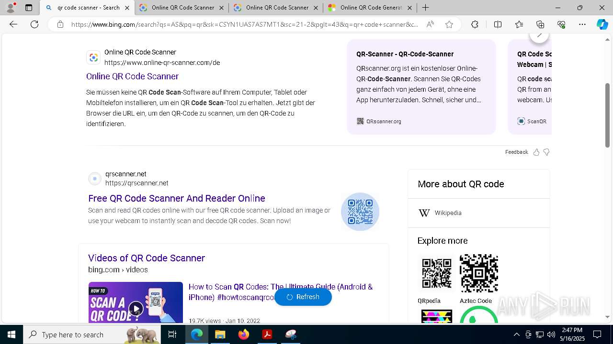
Task: Click the qrscanner.net QR code thumbnail
Action: click(360, 212)
